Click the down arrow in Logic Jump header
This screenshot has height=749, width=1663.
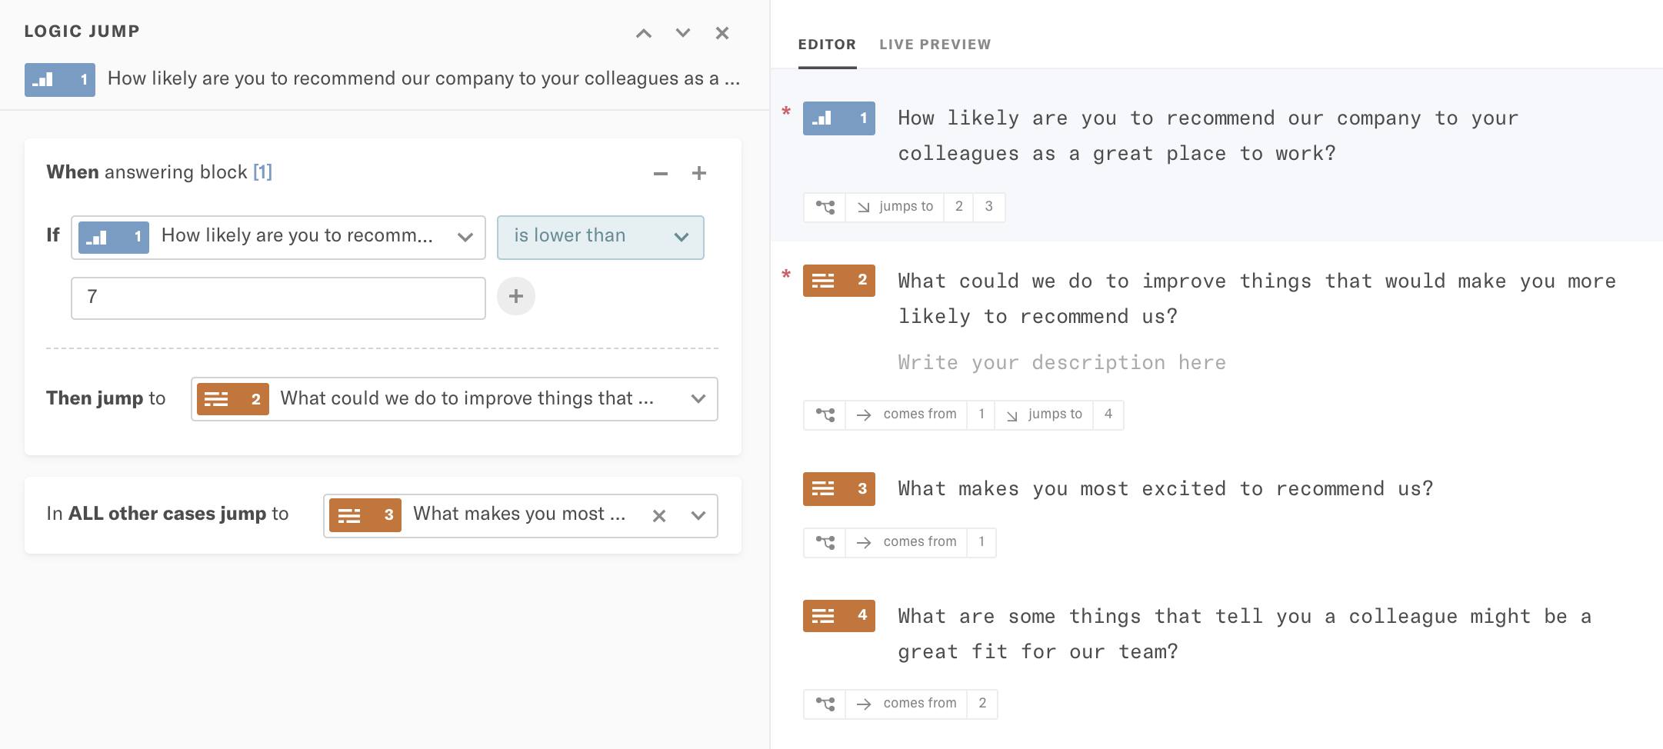pyautogui.click(x=682, y=33)
